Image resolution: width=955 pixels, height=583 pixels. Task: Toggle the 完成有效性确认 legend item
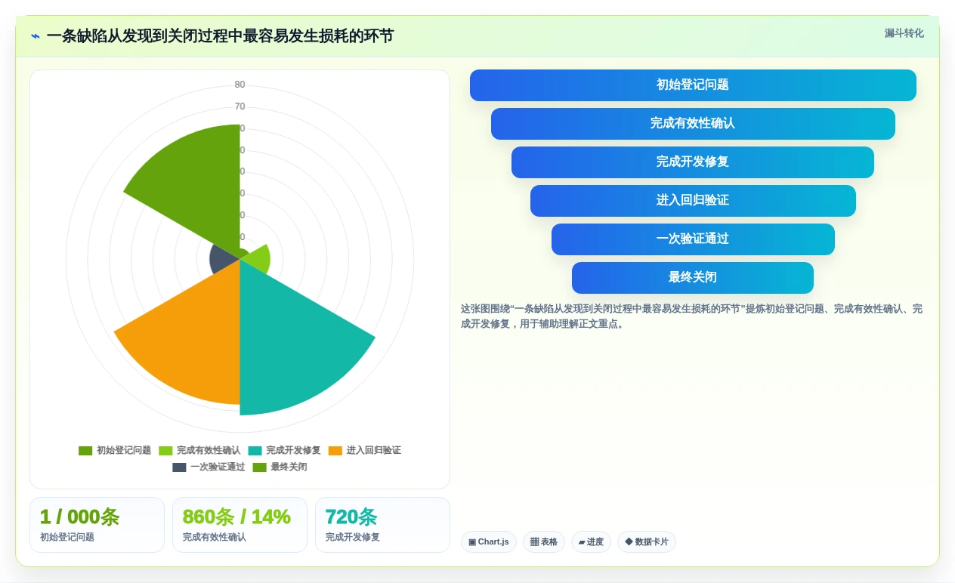point(199,451)
